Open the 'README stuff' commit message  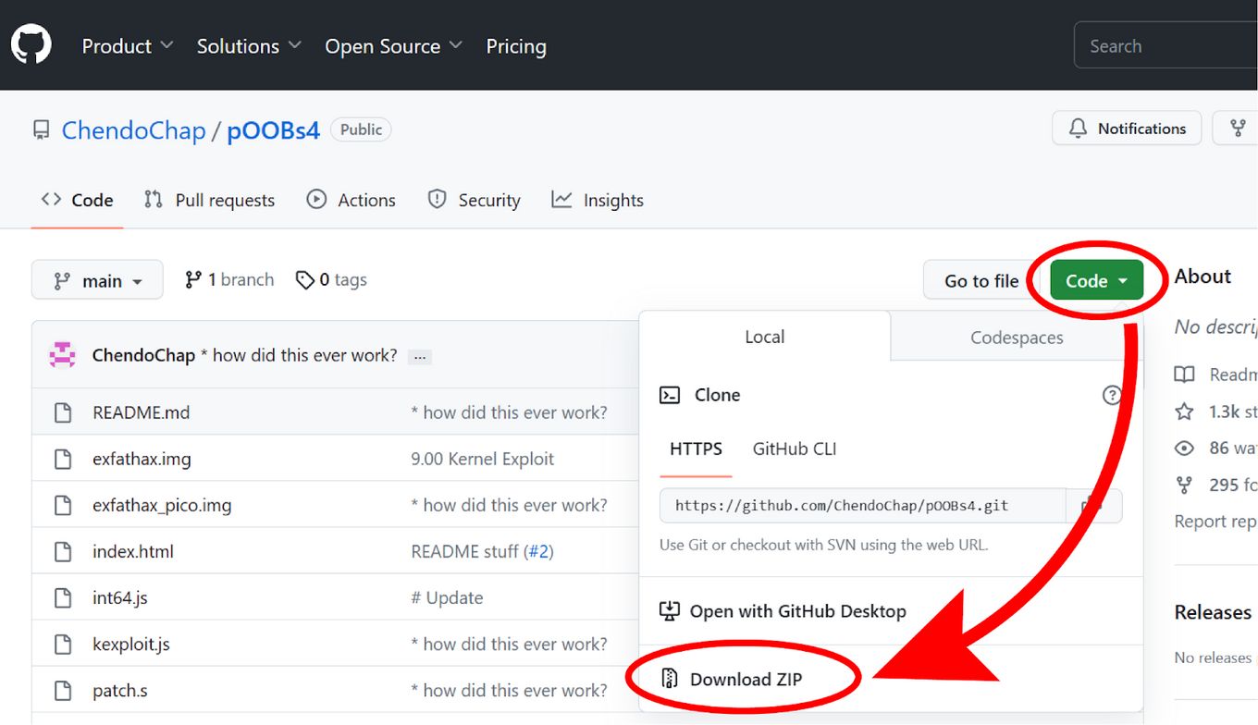pyautogui.click(x=465, y=551)
